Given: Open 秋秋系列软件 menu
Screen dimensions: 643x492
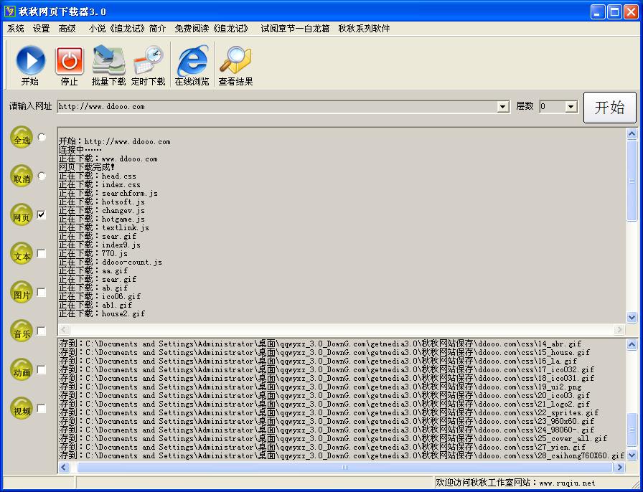Looking at the screenshot, I should tap(364, 29).
